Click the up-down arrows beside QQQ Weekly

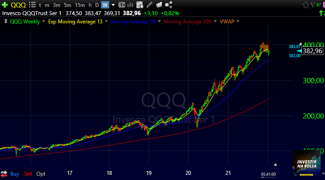click(6, 21)
